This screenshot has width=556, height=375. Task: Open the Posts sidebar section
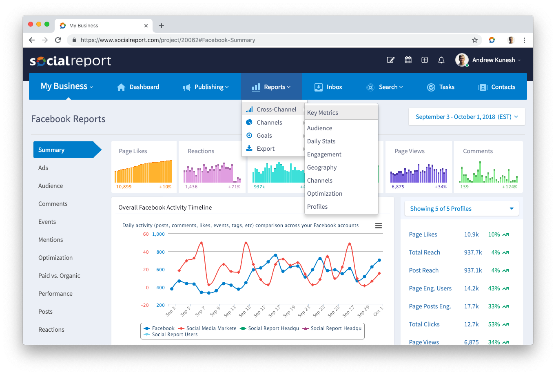pyautogui.click(x=45, y=312)
